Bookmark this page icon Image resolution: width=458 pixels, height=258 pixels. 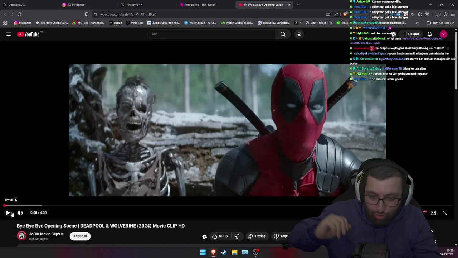[87, 14]
